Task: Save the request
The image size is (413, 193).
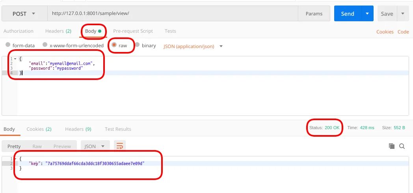Action: pyautogui.click(x=387, y=14)
